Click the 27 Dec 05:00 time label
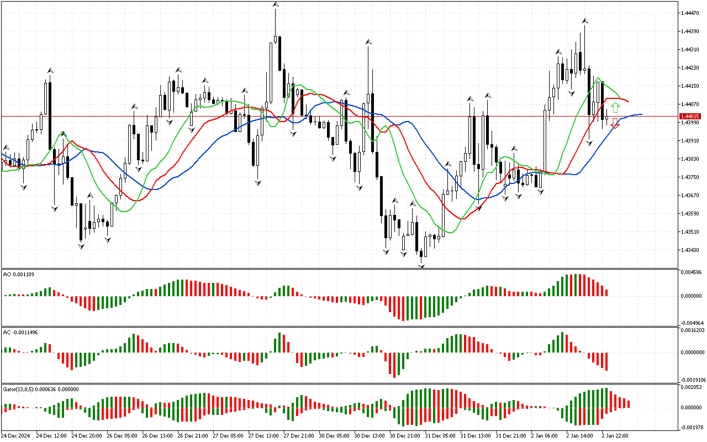The height and width of the screenshot is (442, 707). pos(228,435)
